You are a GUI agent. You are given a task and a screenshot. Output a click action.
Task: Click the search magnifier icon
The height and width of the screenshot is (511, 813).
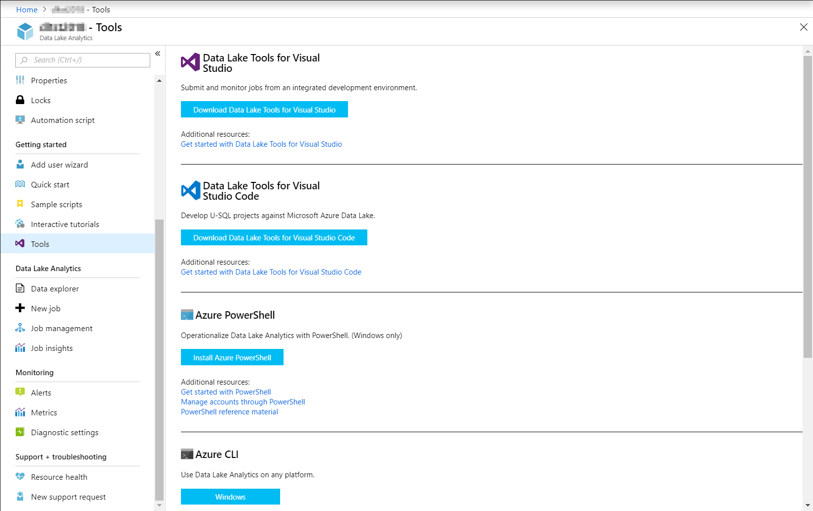pyautogui.click(x=24, y=60)
